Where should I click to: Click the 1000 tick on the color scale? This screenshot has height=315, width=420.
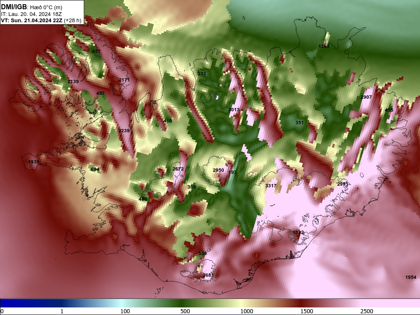(x=247, y=311)
